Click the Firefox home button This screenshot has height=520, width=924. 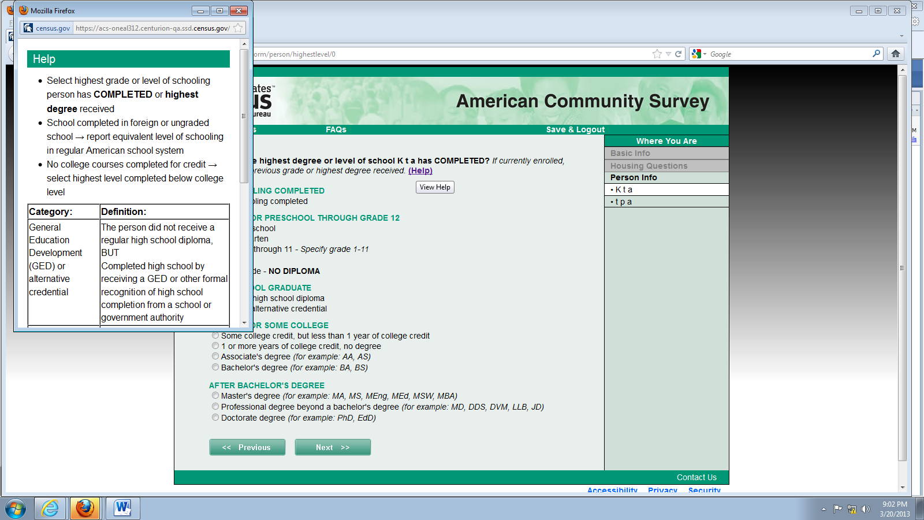pos(896,54)
